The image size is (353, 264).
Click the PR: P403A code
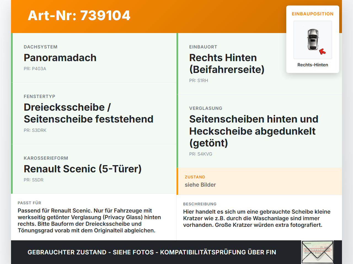35,69
